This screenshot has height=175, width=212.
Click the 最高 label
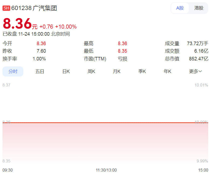point(88,43)
